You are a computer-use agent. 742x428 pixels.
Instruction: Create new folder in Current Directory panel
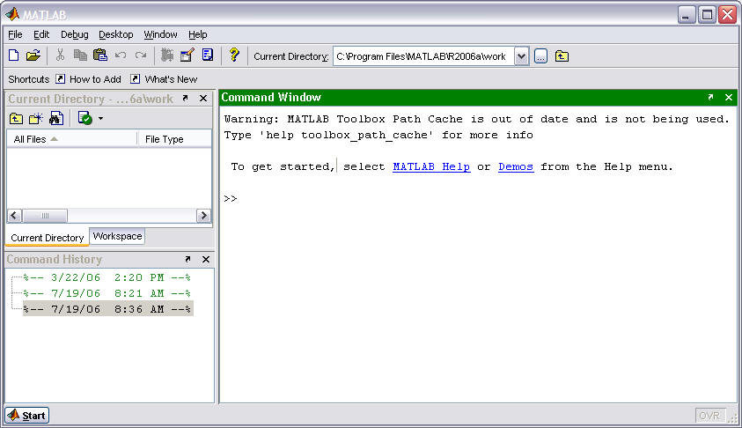coord(36,118)
